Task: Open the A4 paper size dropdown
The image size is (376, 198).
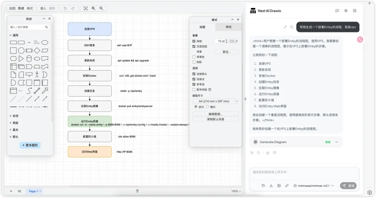Action: (x=216, y=101)
